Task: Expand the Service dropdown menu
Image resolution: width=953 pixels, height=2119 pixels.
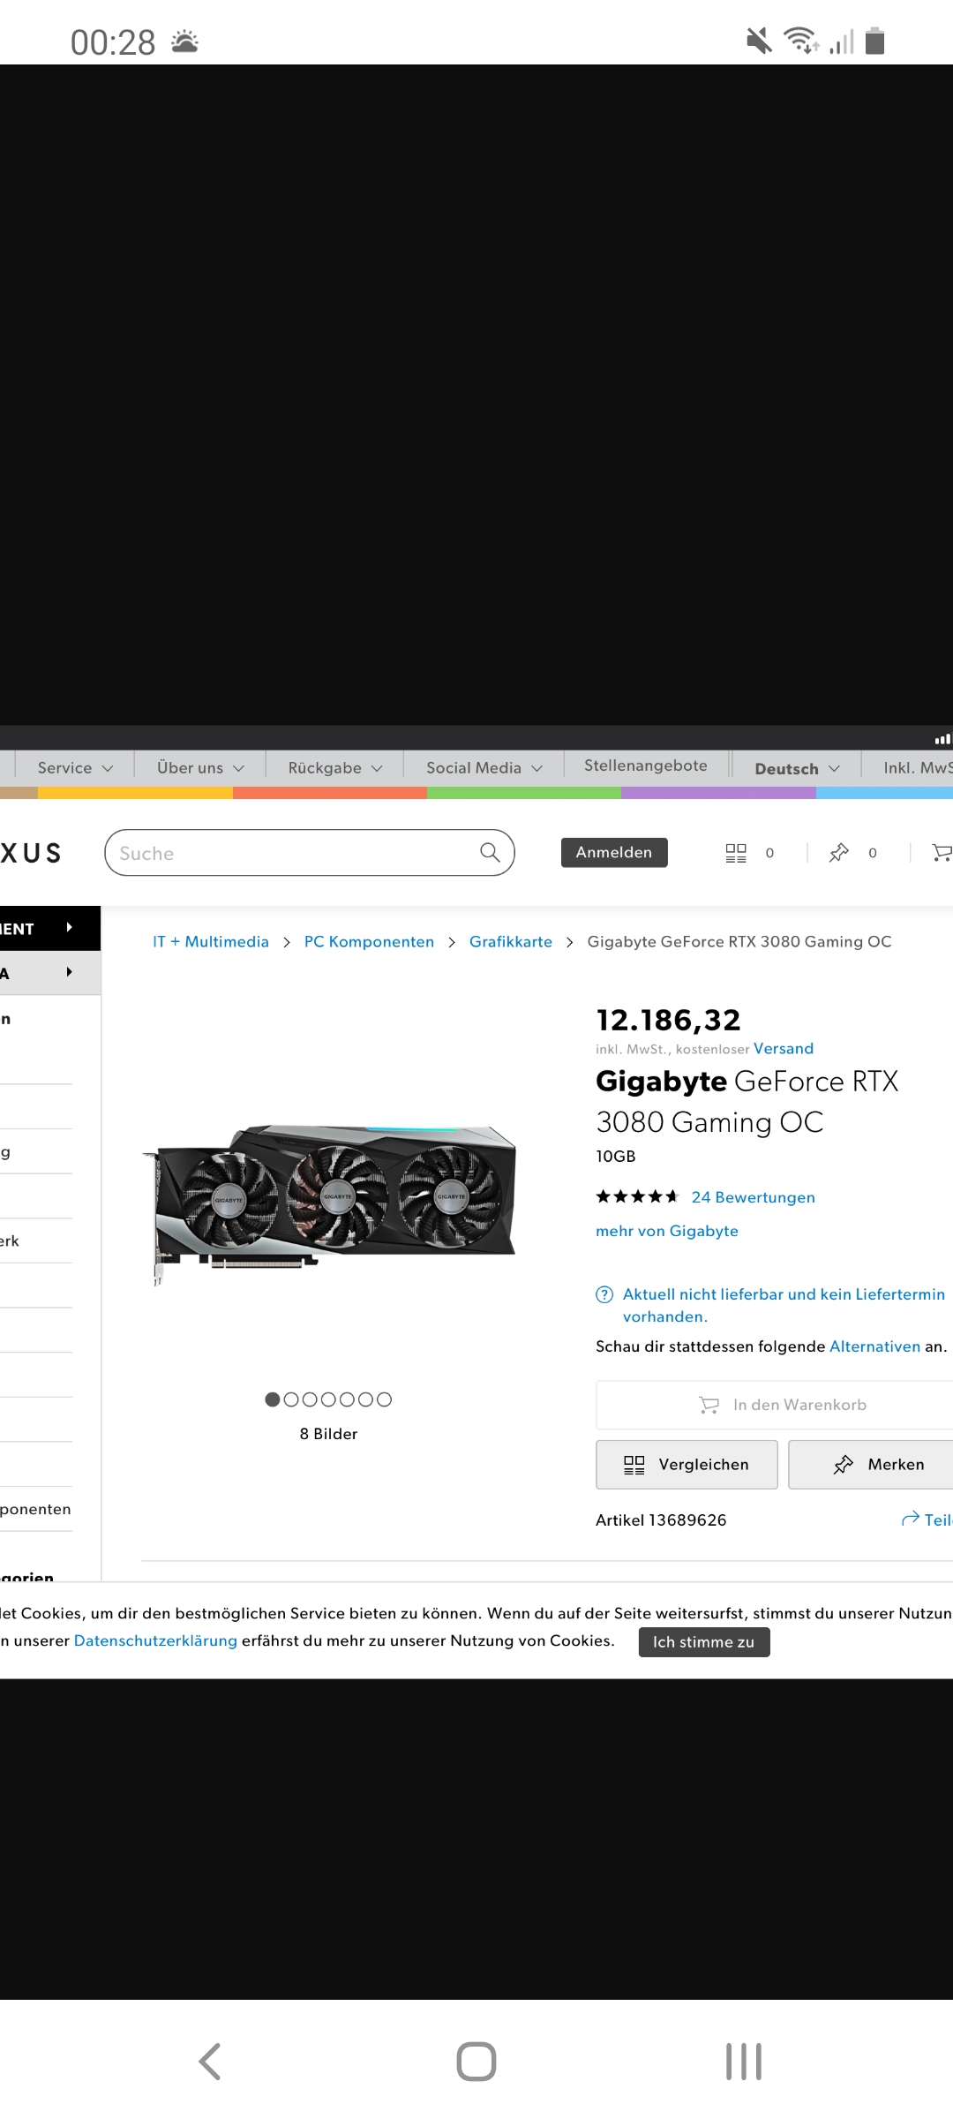Action: point(75,767)
